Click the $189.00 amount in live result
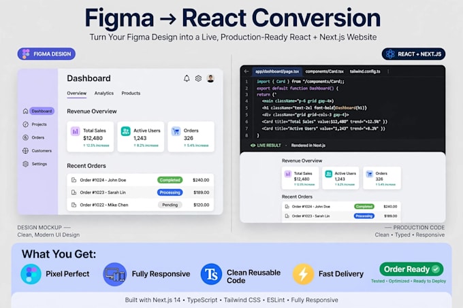463x308 pixels. coord(390,216)
